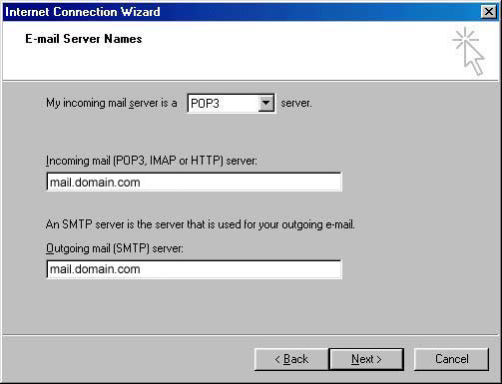The width and height of the screenshot is (502, 384).
Task: Click the Outgoing mail SMTP server field
Action: (194, 269)
